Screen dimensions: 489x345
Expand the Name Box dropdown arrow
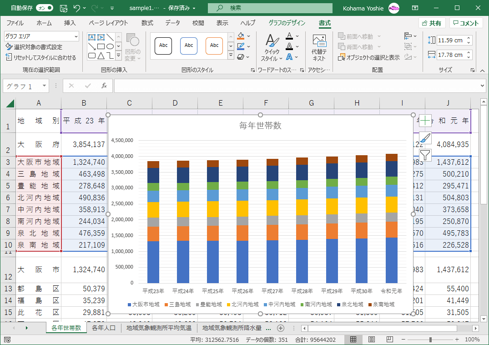tap(44, 86)
